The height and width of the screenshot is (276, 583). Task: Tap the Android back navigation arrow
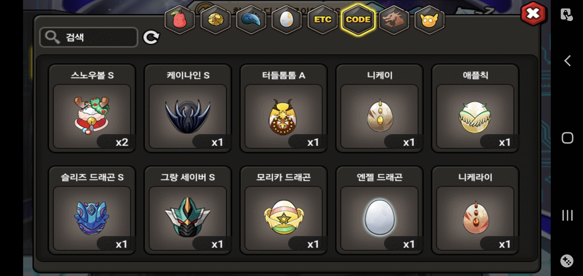(567, 61)
